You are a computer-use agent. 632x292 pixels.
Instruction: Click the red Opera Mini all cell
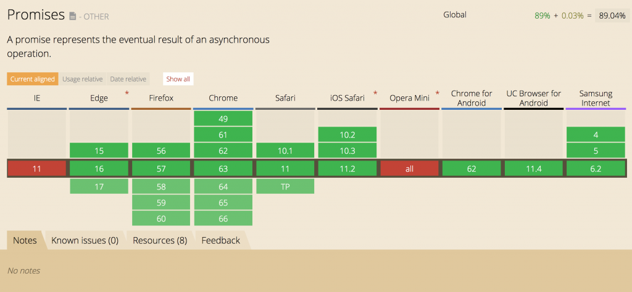tap(410, 169)
